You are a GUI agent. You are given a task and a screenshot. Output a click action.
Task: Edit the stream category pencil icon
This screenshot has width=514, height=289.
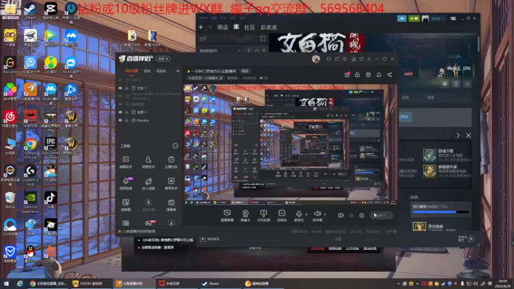[x=221, y=78]
